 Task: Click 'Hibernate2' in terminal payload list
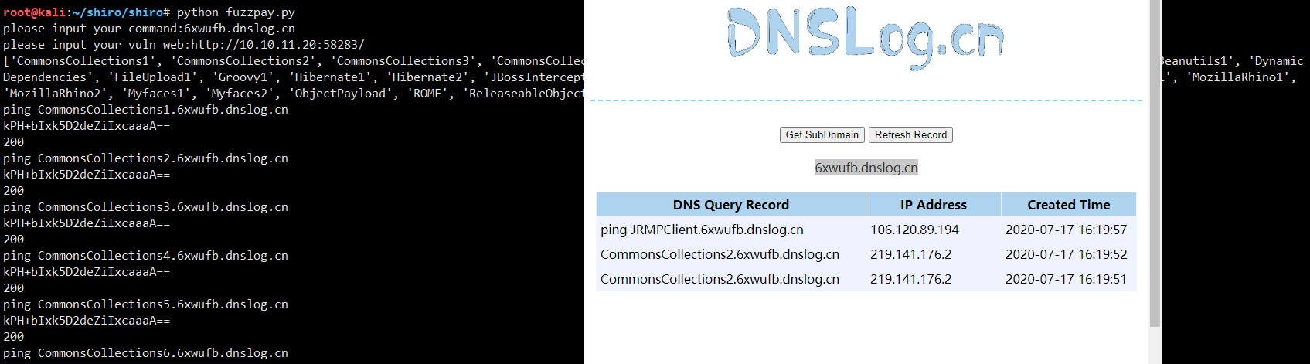point(428,77)
